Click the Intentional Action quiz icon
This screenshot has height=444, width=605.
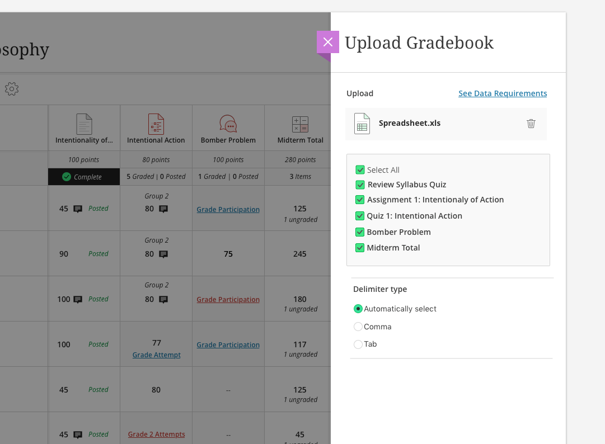click(156, 124)
